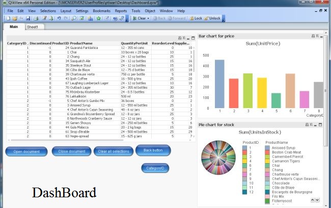331x208 pixels.
Task: Send Bar chart for price to Excel
Action: (x=317, y=36)
